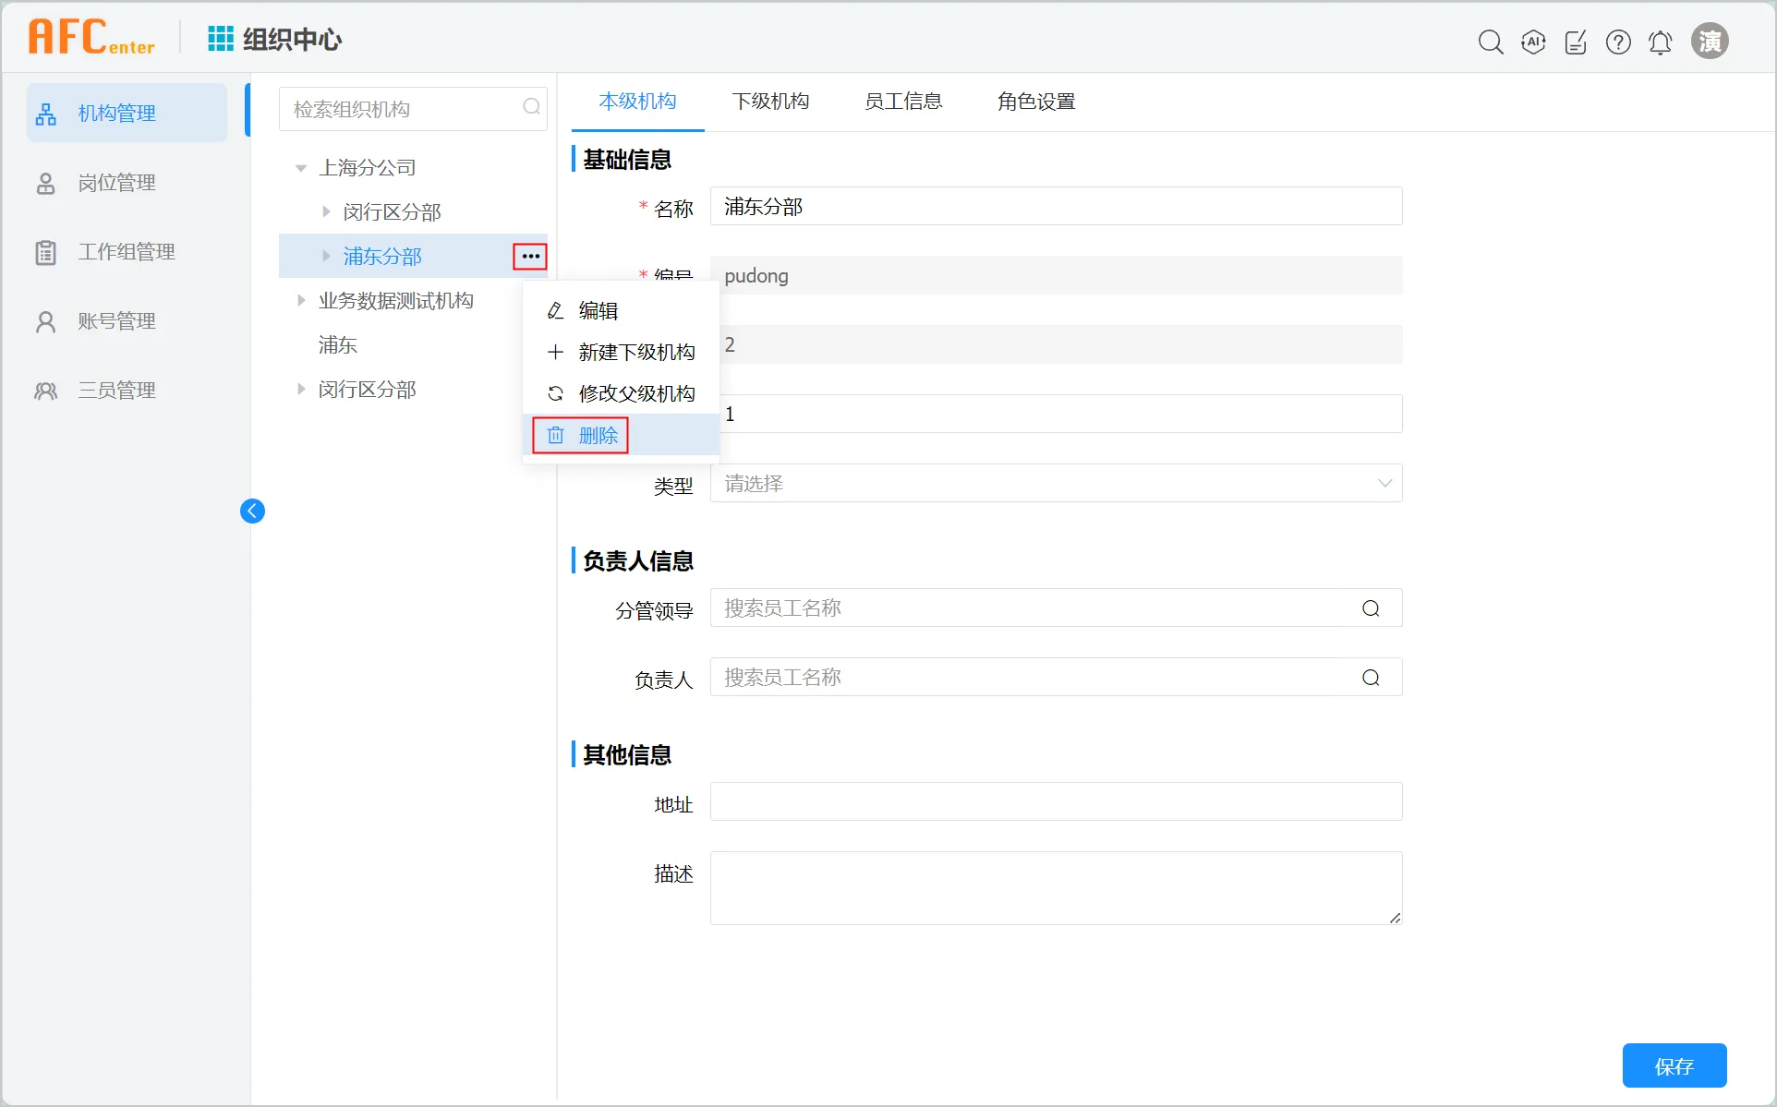
Task: Go to 岗位管理 in the sidebar
Action: pyautogui.click(x=116, y=183)
